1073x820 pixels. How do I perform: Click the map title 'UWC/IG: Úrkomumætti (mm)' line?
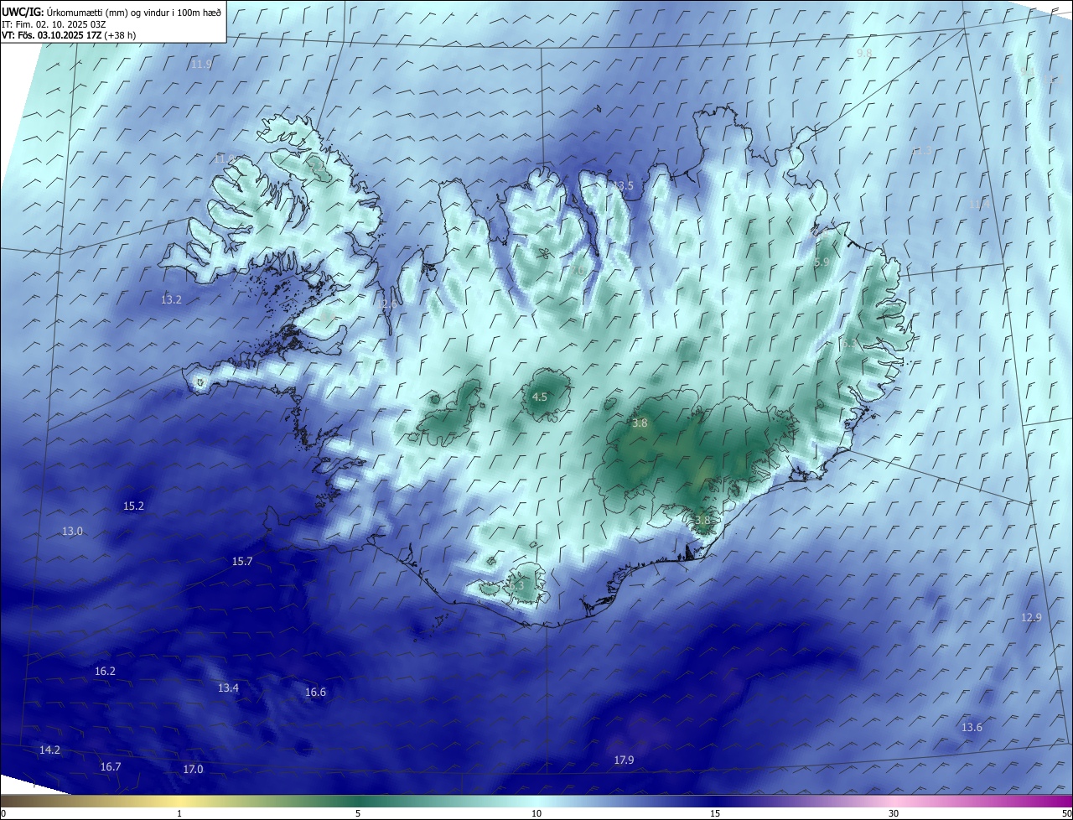coord(111,13)
